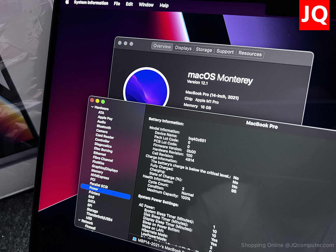The width and height of the screenshot is (336, 252).
Task: Select PCI in the sidebar
Action: click(93, 179)
